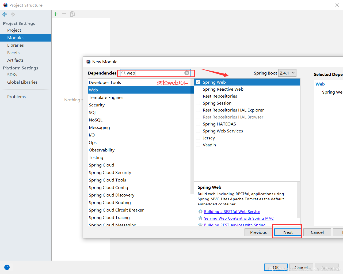Screen dimensions: 343x274
Task: Cancel the Project Structure window
Action: (x=301, y=267)
